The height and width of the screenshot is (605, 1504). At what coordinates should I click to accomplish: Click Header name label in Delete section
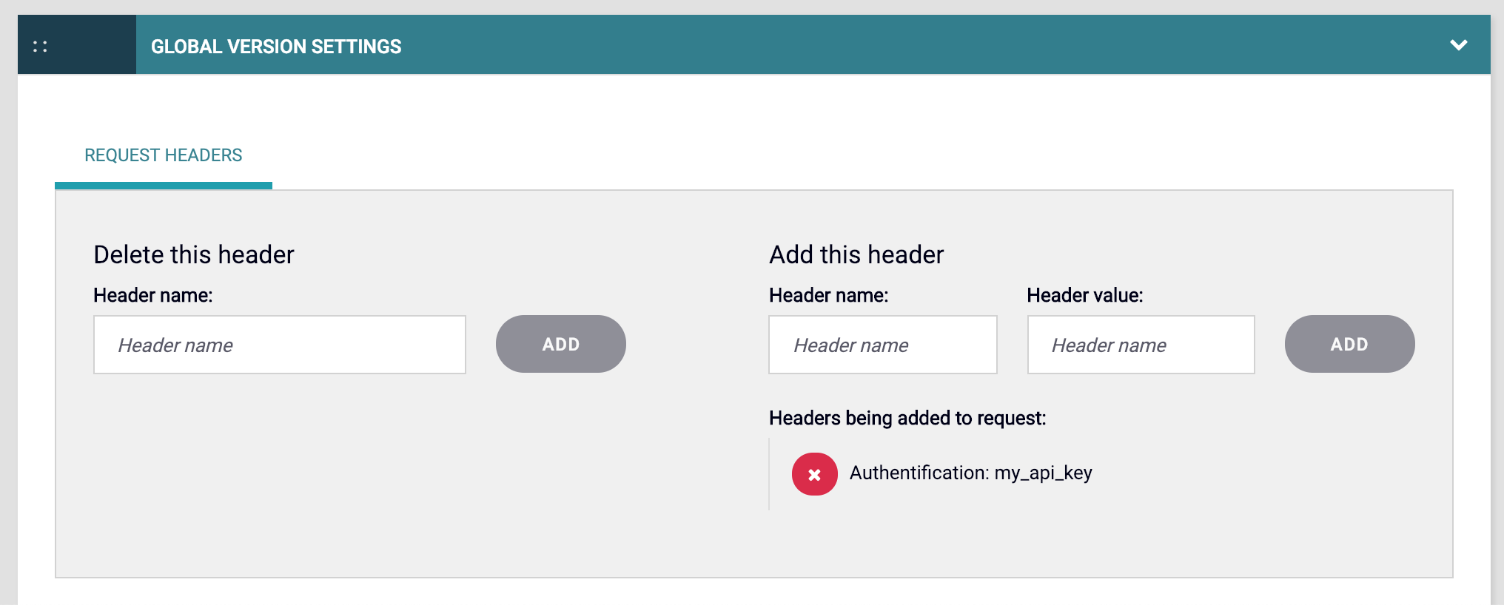click(153, 296)
